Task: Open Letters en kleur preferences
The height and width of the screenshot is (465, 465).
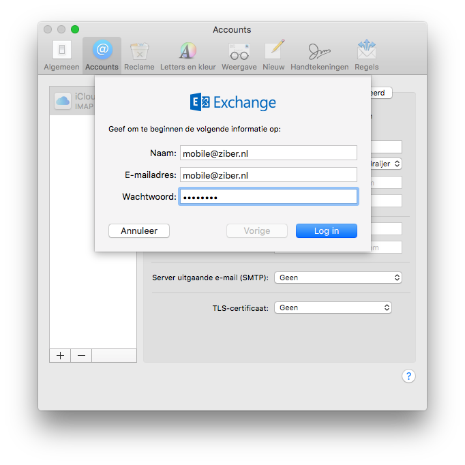Action: tap(188, 56)
